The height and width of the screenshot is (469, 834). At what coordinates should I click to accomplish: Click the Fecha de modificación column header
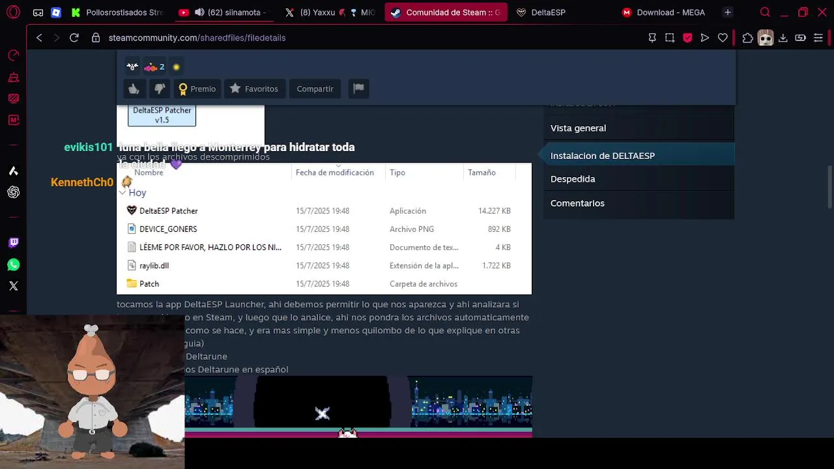(335, 173)
